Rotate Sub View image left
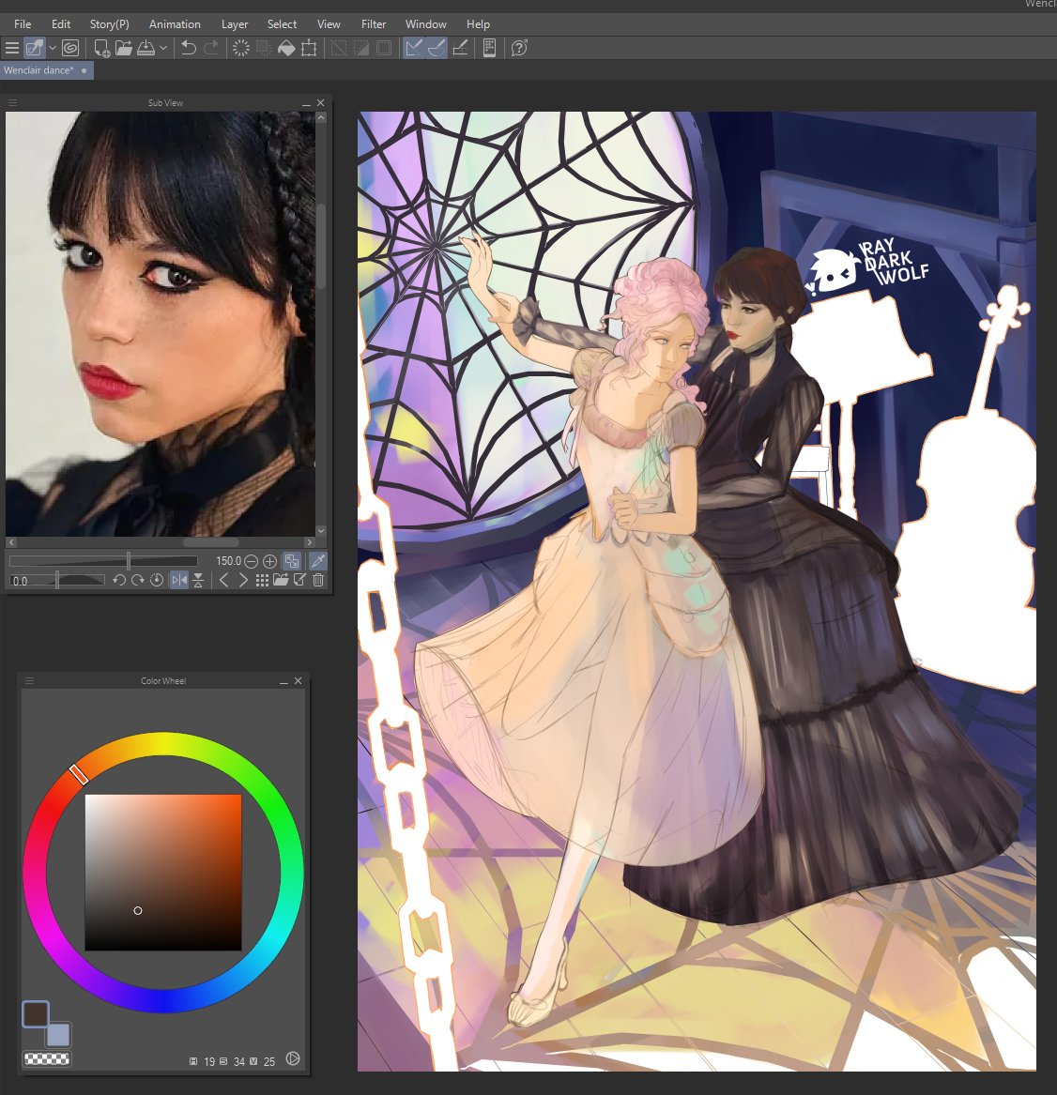The image size is (1057, 1095). [x=119, y=580]
